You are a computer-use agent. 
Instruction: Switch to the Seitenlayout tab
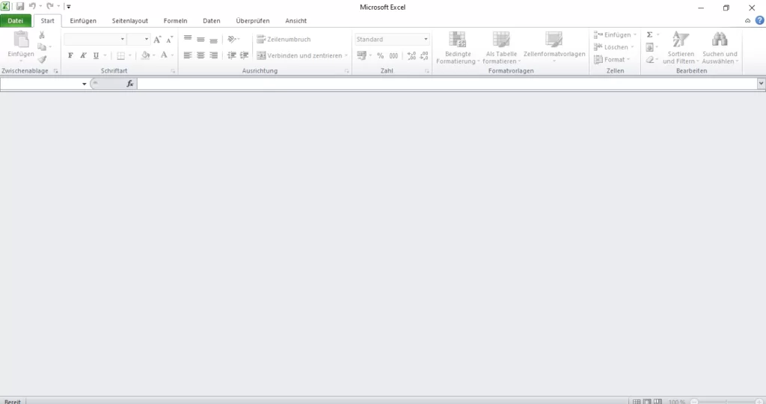click(129, 21)
